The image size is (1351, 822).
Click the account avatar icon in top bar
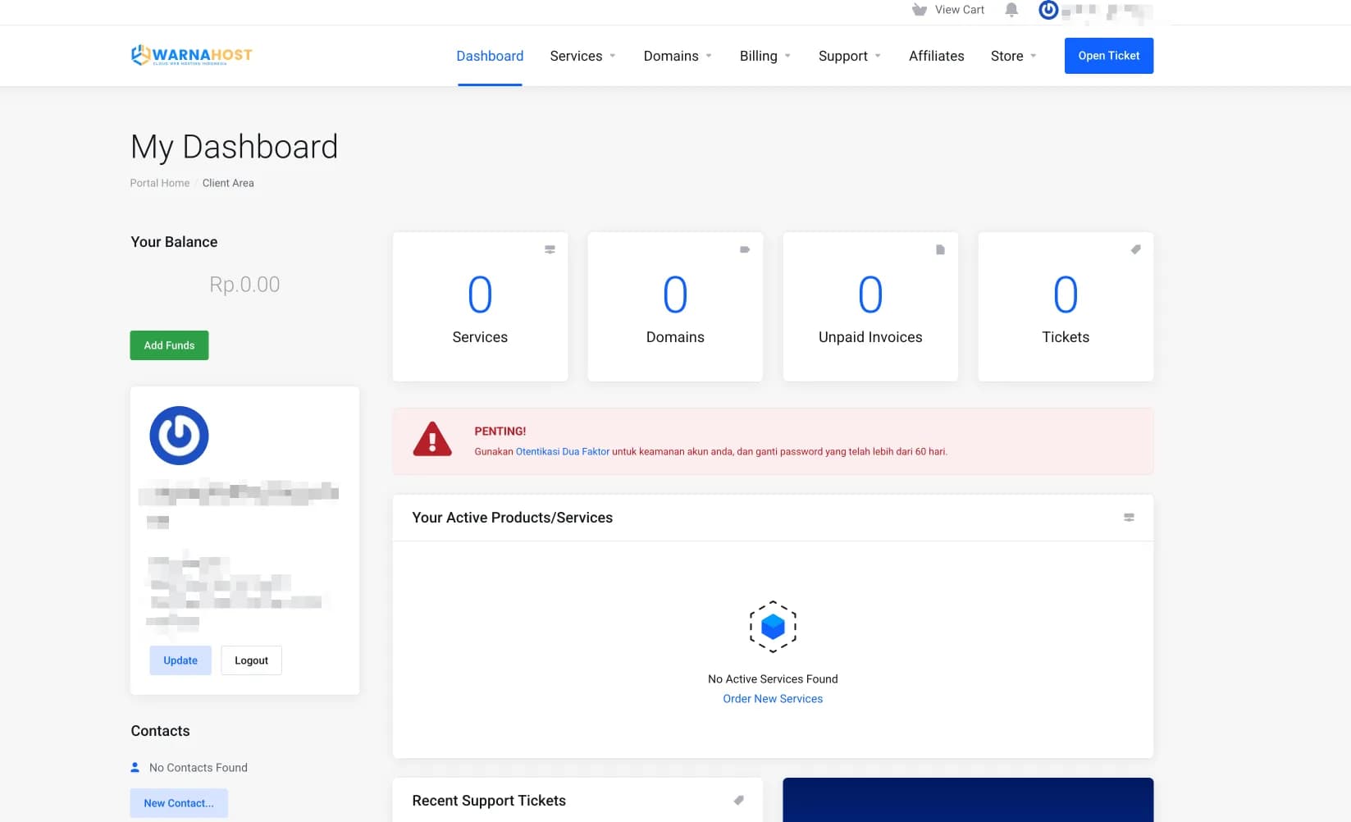[x=1048, y=10]
